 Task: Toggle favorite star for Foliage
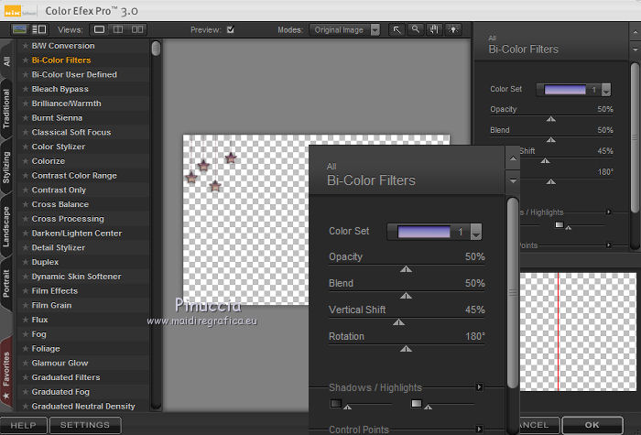click(x=26, y=349)
